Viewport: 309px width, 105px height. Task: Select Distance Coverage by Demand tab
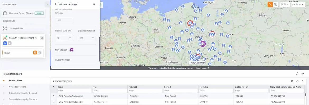[x=23, y=93]
